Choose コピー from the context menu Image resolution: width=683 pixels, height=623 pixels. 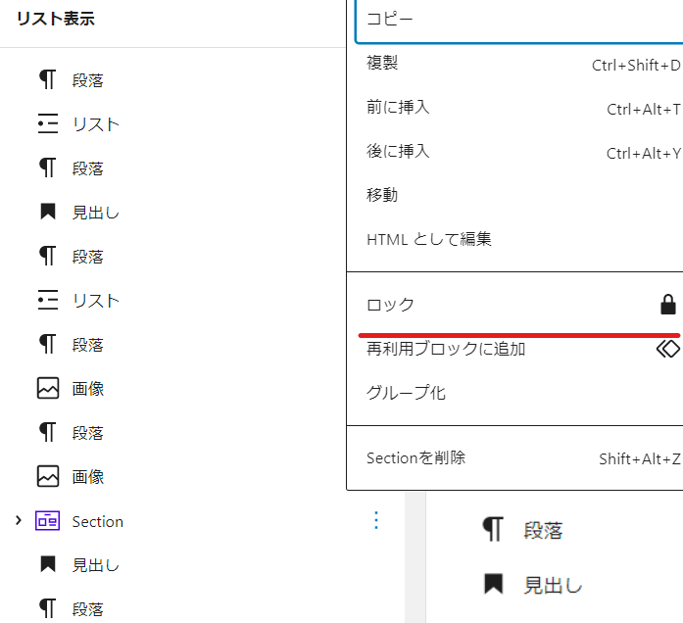point(390,20)
